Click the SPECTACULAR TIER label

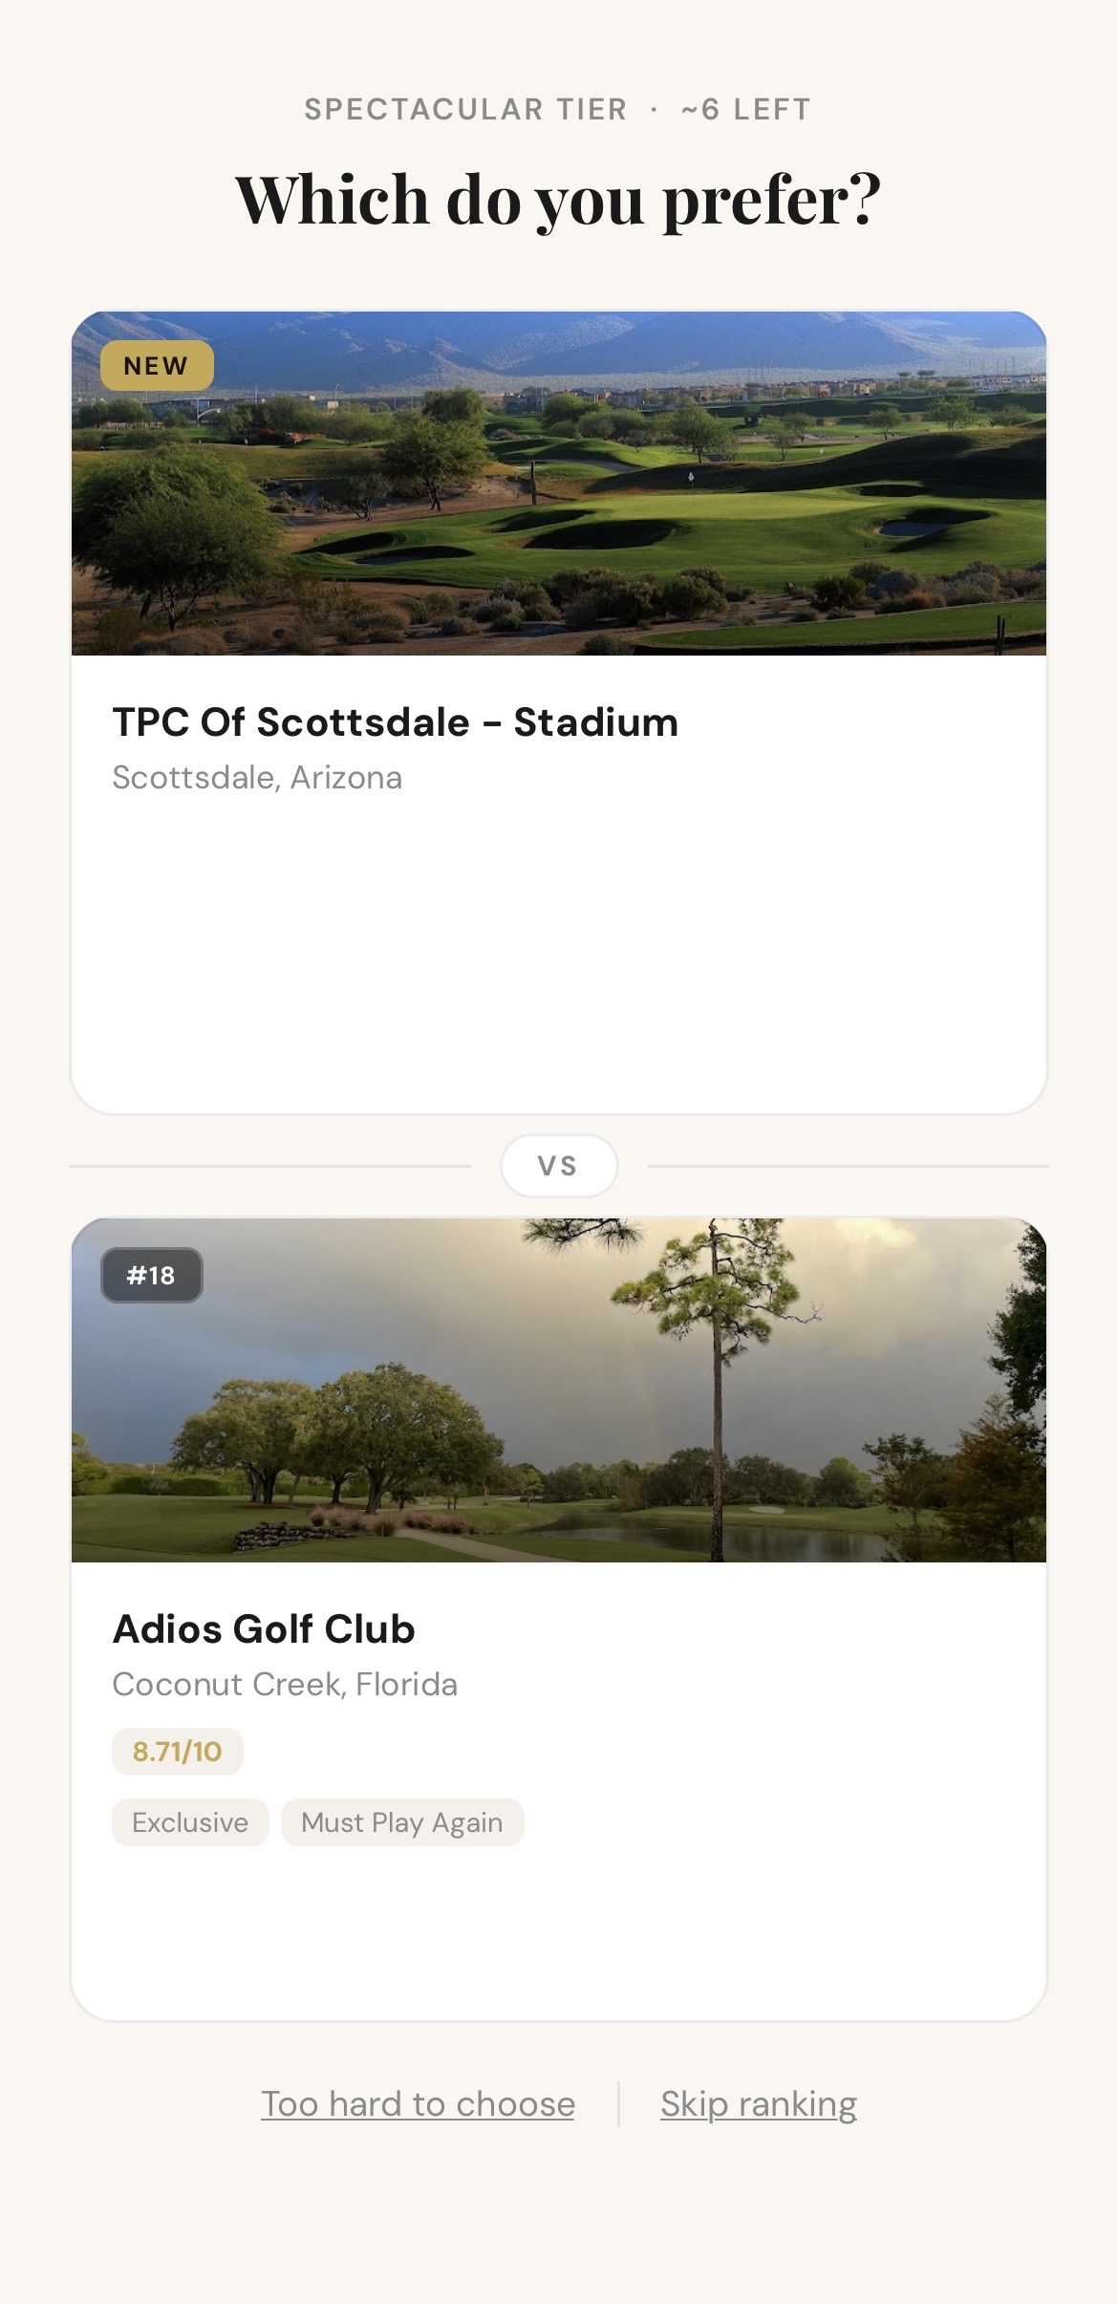(465, 110)
